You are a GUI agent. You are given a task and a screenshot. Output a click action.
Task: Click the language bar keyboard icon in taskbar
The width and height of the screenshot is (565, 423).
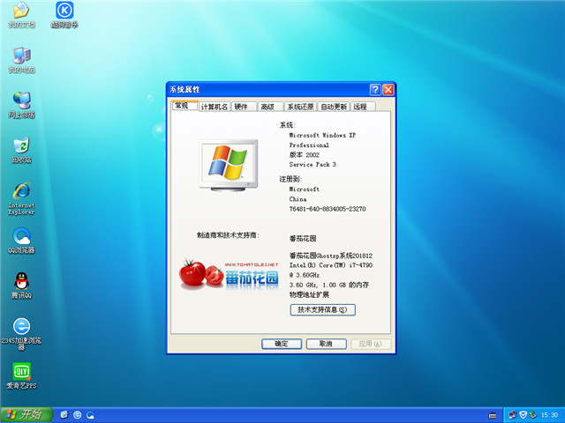coord(492,415)
